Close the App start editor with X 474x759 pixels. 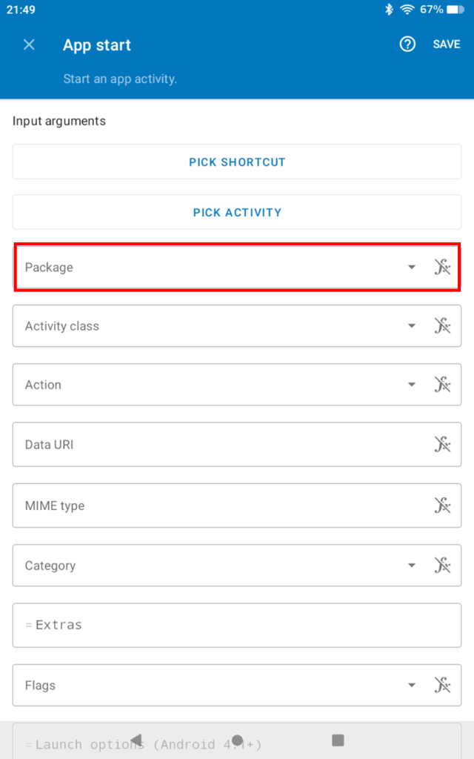pos(29,44)
